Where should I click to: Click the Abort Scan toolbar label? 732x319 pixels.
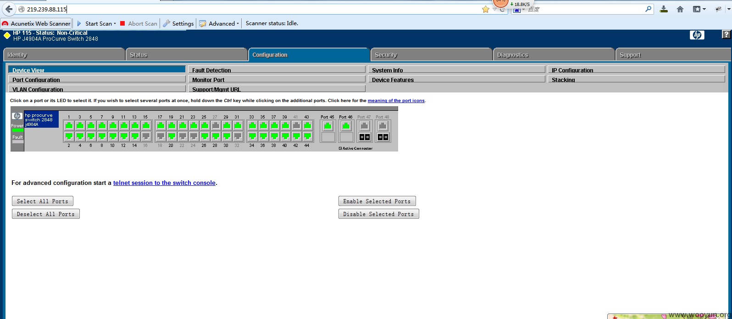coord(143,23)
